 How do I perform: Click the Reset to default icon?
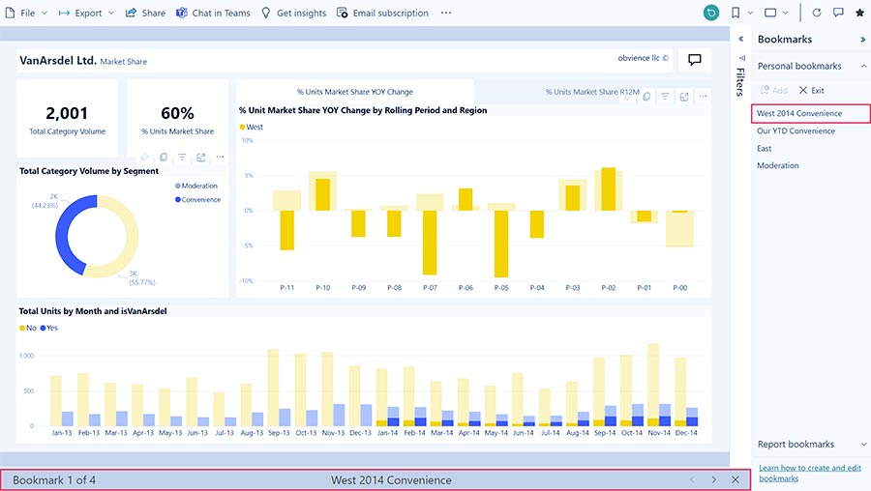tap(711, 13)
